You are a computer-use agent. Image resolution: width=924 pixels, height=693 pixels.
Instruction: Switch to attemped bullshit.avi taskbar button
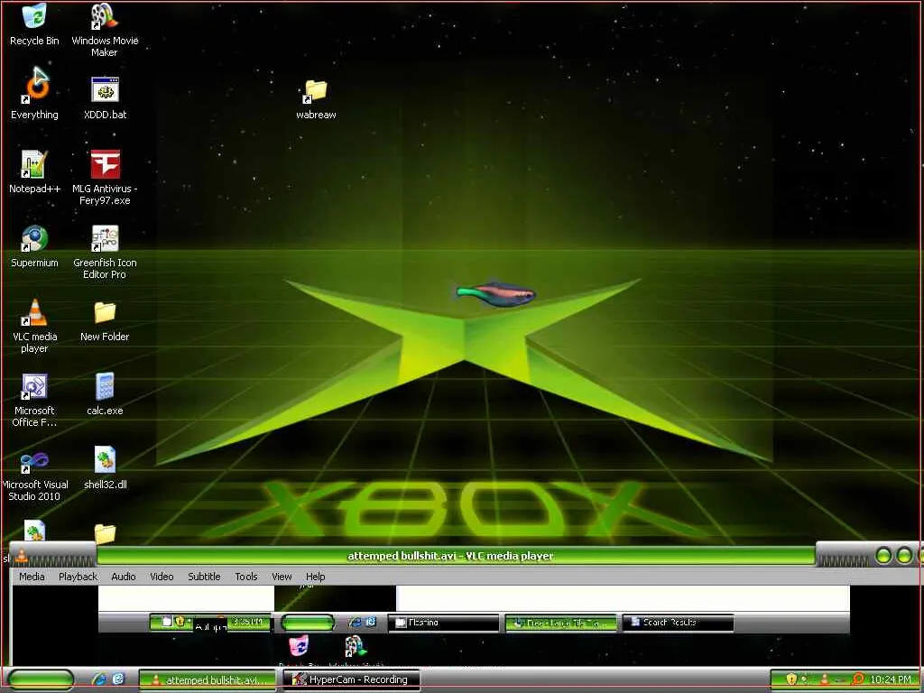coord(208,679)
